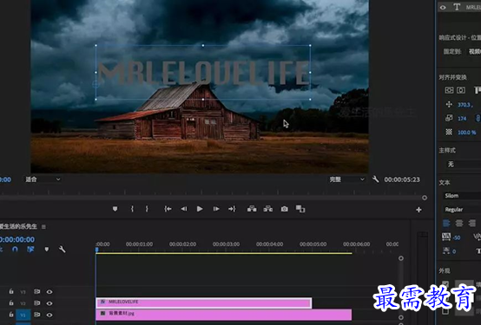Play the sequence in program monitor
The height and width of the screenshot is (325, 481).
click(200, 209)
